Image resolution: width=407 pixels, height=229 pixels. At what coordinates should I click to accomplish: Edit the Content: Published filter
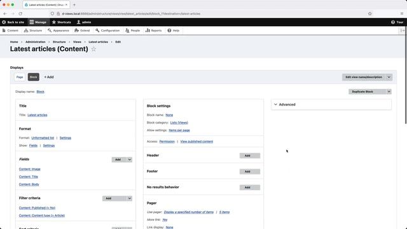tap(37, 208)
